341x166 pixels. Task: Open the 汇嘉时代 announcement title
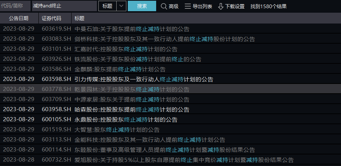click(x=126, y=49)
